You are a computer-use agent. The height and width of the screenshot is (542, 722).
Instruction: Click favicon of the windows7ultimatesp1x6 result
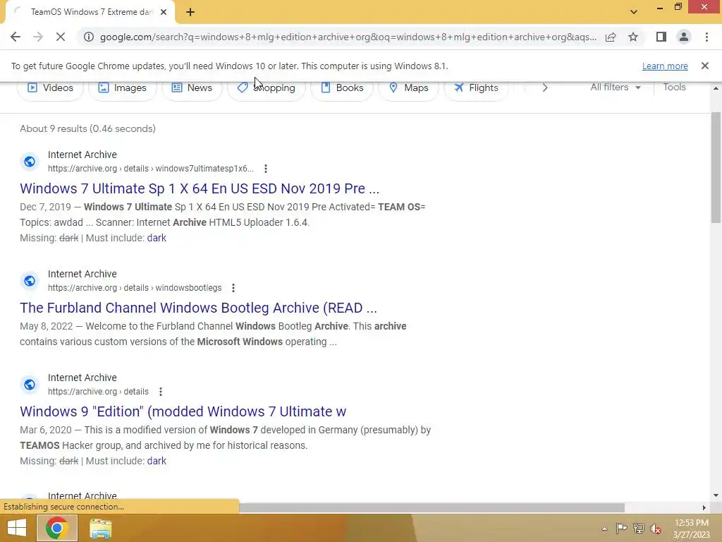(30, 162)
